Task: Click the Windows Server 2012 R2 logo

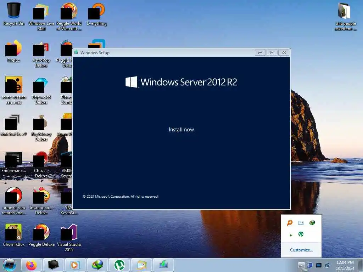Action: (x=181, y=82)
